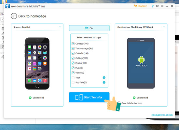Click the key registration icon
The image size is (179, 130).
153,6
